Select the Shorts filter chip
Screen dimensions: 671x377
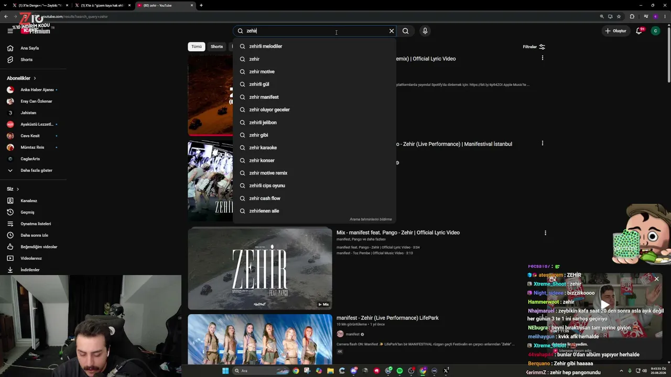[x=217, y=47]
